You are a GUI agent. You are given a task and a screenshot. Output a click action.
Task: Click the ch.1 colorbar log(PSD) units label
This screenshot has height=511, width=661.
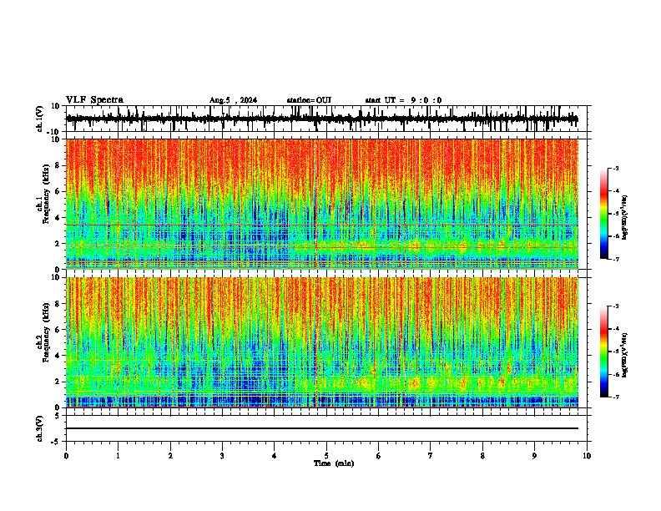625,218
